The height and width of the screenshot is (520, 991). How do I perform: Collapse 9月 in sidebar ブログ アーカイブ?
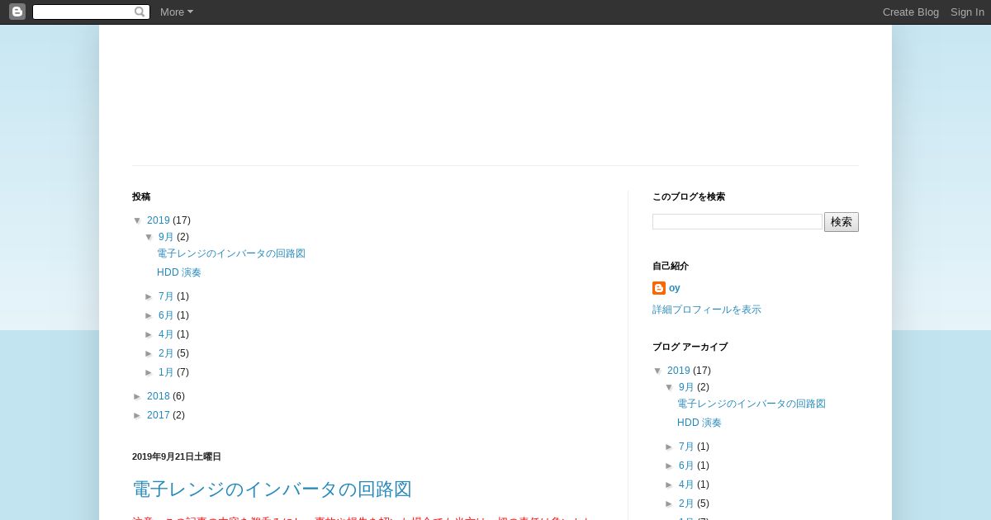(x=670, y=388)
